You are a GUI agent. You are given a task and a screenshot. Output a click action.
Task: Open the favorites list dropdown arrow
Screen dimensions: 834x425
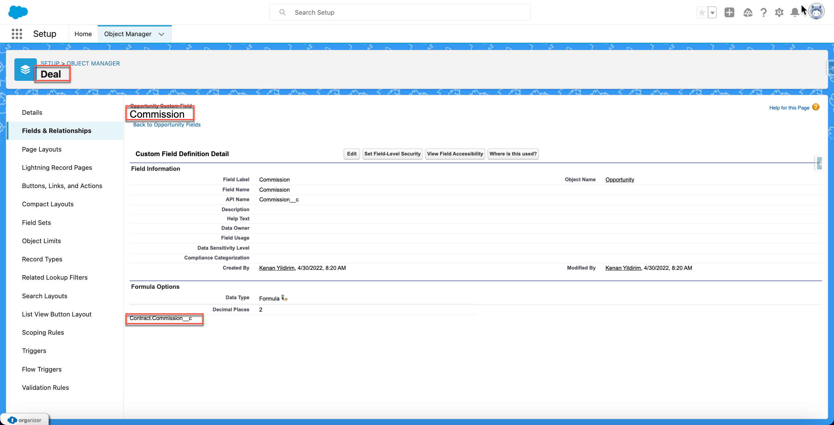pos(712,13)
